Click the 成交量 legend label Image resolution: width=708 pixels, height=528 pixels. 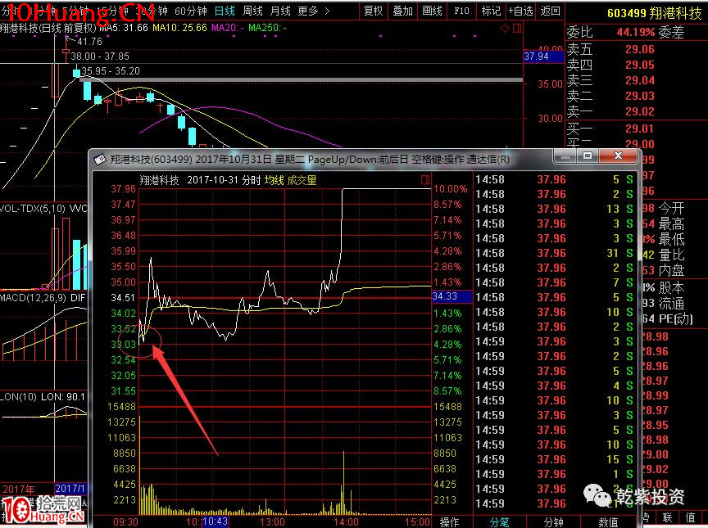(x=302, y=180)
